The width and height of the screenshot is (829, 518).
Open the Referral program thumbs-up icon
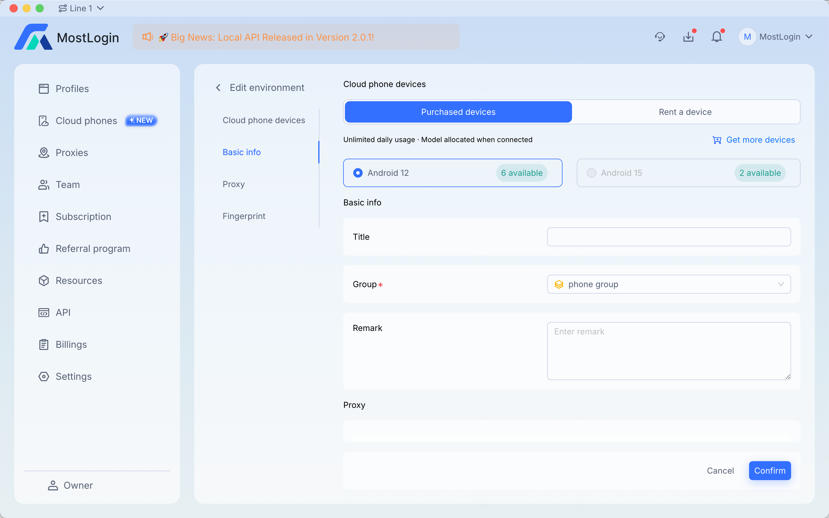(44, 248)
